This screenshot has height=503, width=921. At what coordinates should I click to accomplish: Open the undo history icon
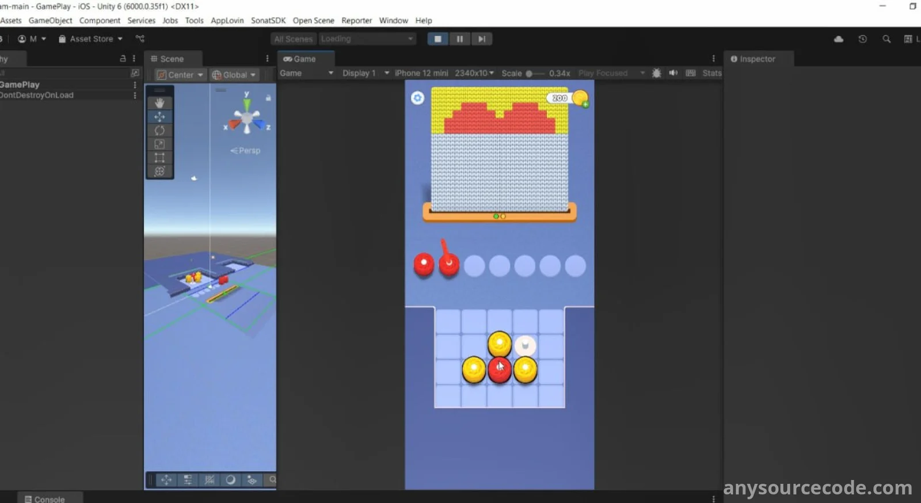tap(862, 39)
